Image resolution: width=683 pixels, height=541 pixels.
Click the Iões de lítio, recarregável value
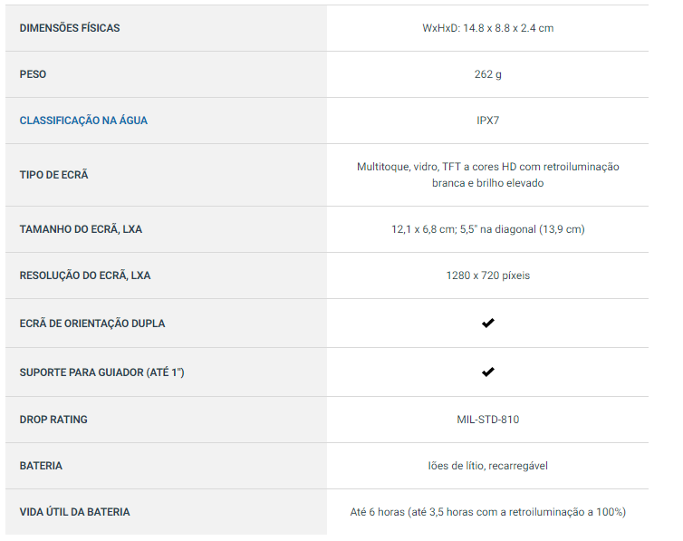[x=487, y=466]
